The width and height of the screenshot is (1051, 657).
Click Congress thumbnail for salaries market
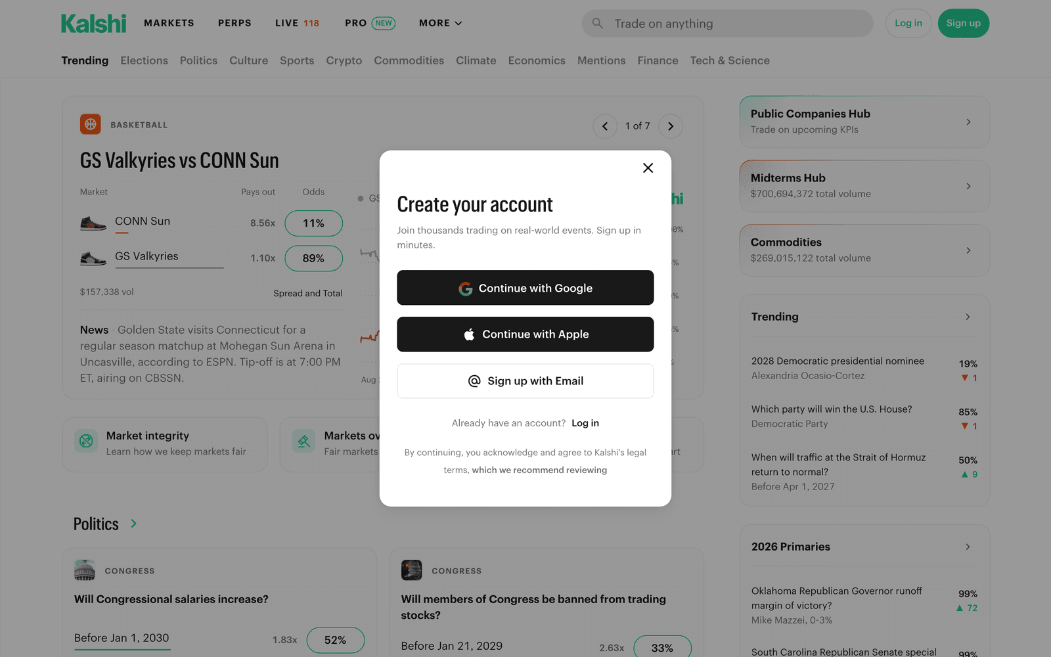pyautogui.click(x=85, y=570)
